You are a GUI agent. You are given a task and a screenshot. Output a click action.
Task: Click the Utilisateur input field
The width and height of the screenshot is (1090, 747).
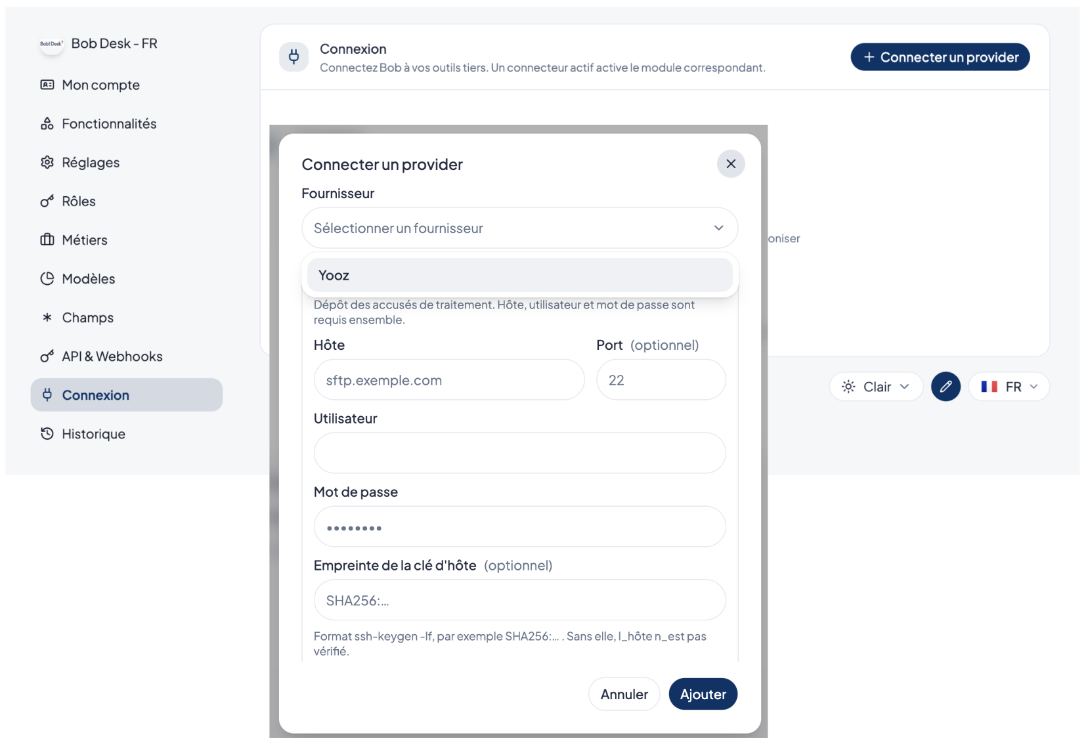pos(519,453)
